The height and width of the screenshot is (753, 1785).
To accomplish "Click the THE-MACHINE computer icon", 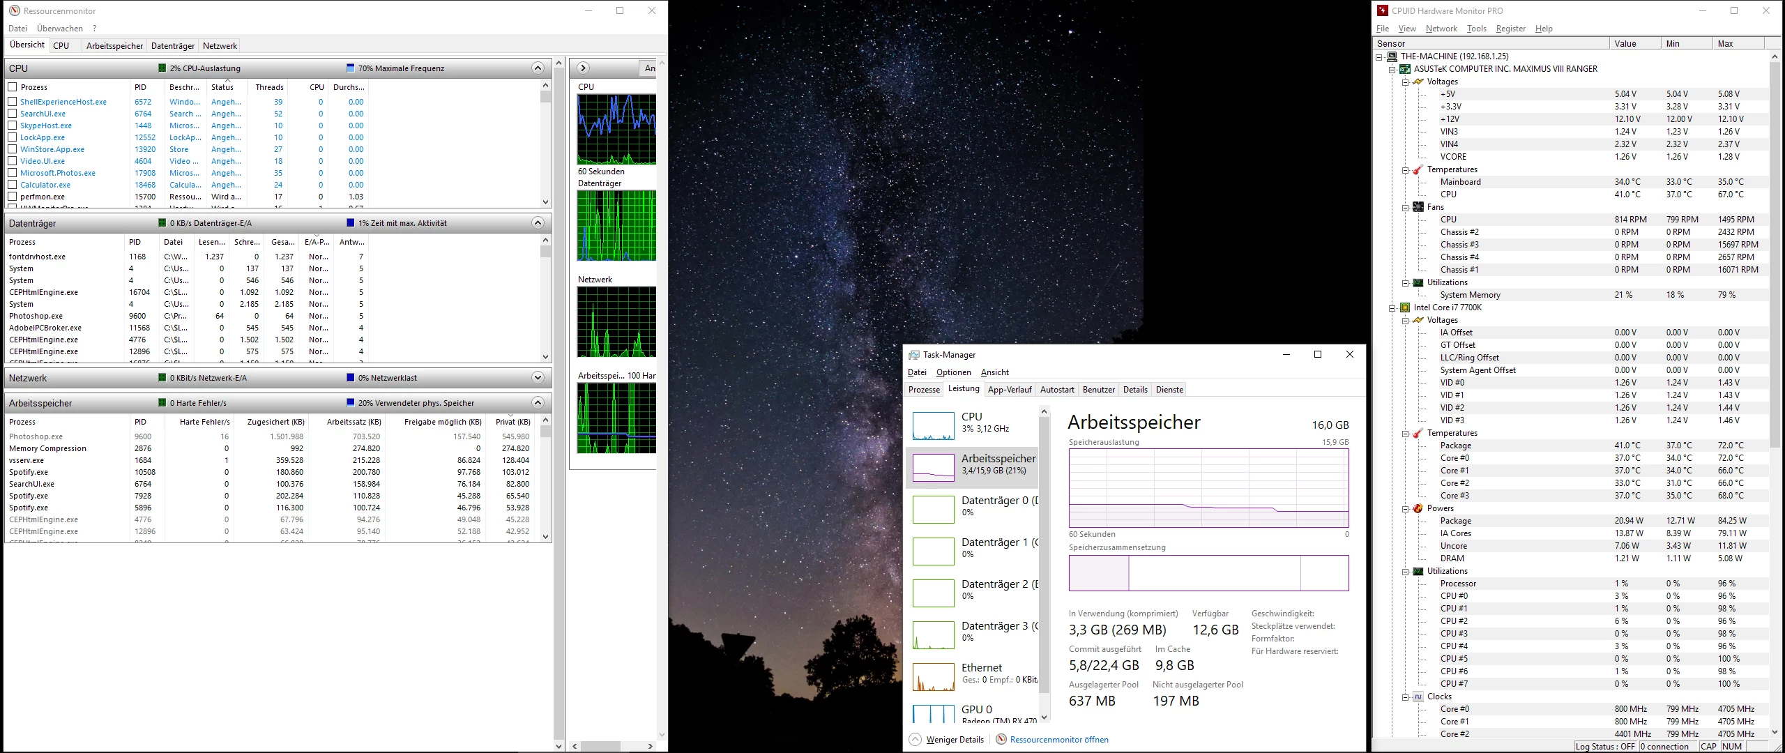I will pyautogui.click(x=1392, y=56).
